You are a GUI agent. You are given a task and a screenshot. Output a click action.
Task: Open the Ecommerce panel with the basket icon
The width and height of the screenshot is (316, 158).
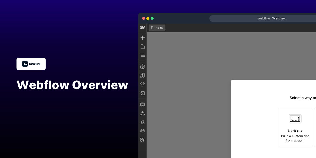pyautogui.click(x=142, y=131)
